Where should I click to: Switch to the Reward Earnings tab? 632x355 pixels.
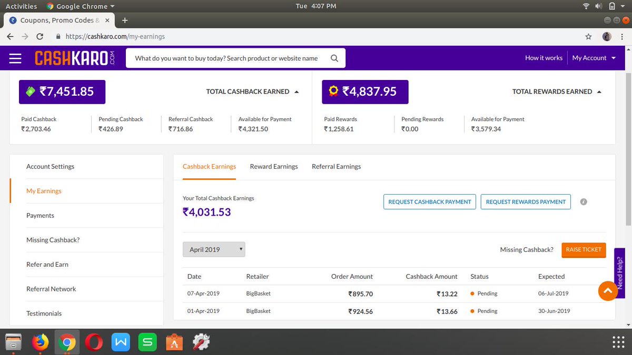click(273, 166)
